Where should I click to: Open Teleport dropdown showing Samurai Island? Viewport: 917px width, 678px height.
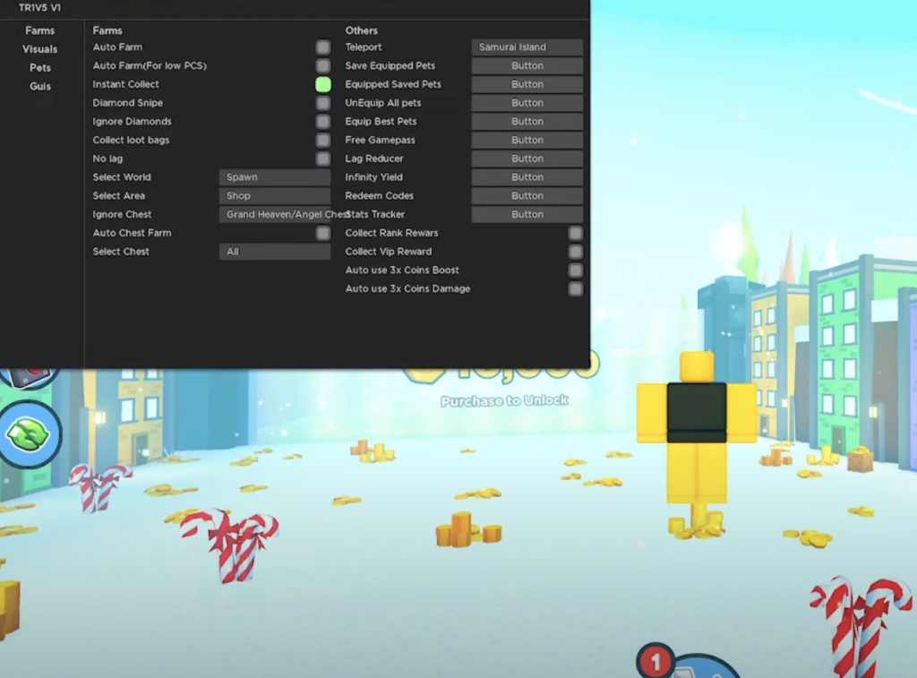(527, 47)
